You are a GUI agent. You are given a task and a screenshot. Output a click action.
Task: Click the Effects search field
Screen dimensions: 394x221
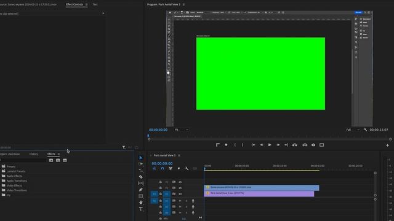coord(23,160)
